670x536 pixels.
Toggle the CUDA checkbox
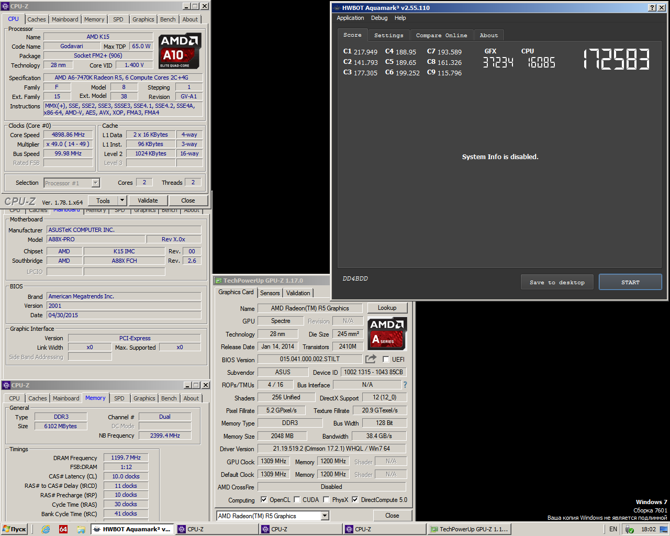pyautogui.click(x=297, y=500)
